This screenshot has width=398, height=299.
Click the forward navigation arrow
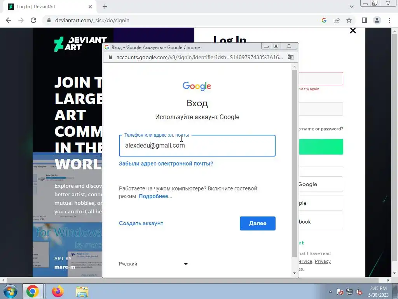tap(21, 20)
